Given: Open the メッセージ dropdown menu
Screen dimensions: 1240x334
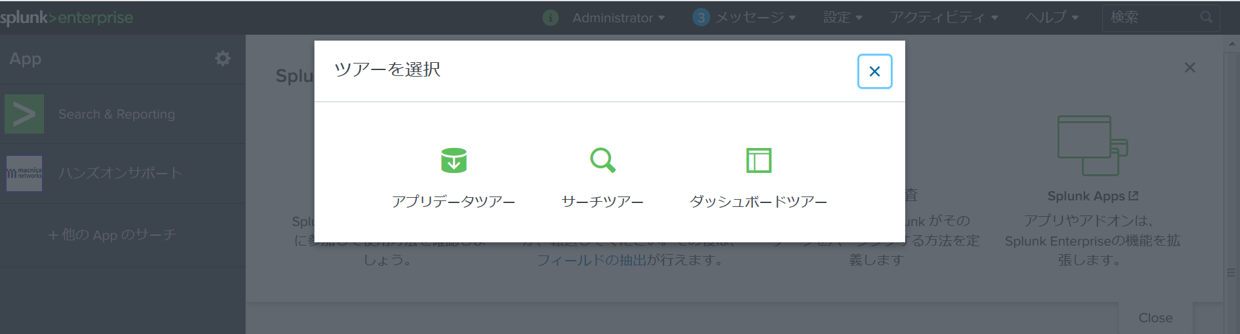Looking at the screenshot, I should 755,18.
